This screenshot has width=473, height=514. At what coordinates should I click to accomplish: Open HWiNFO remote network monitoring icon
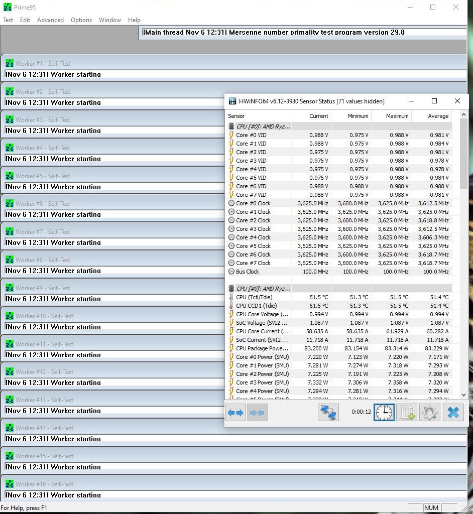[x=328, y=413]
